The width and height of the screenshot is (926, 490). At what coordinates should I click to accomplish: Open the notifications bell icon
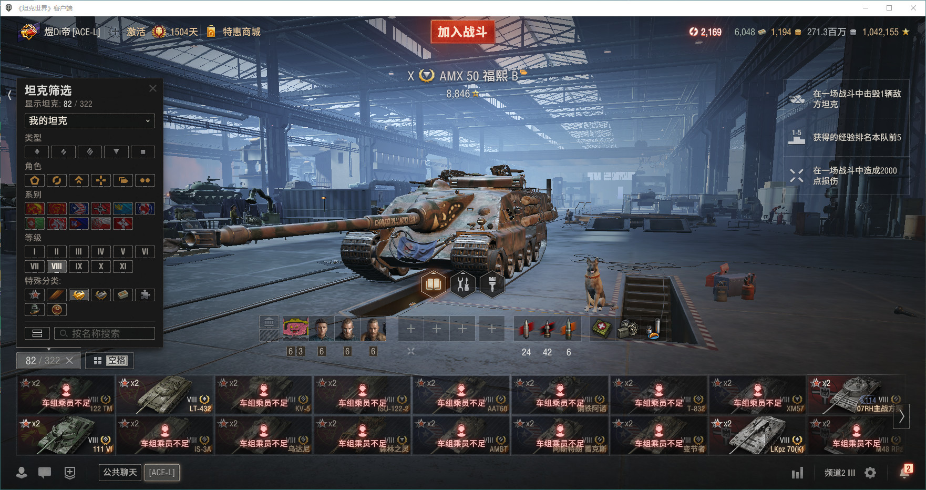click(905, 472)
